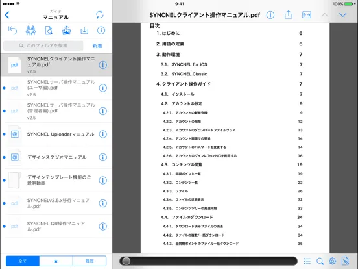This screenshot has width=358, height=269.
Task: Tap the sync refresh icon
Action: [100, 15]
